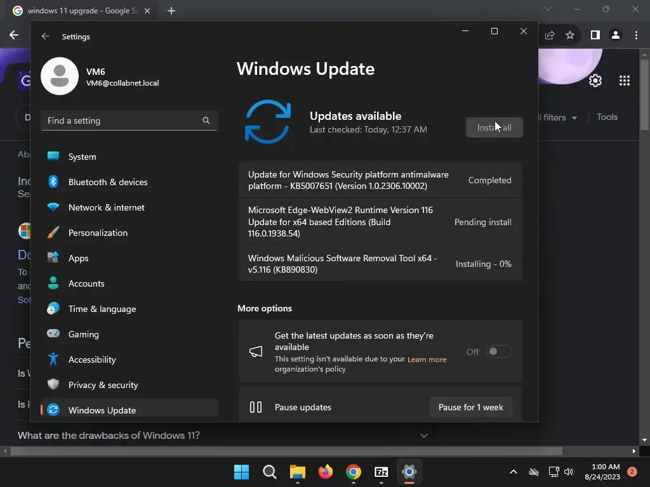Open File Explorer from taskbar
Image resolution: width=650 pixels, height=487 pixels.
tap(297, 472)
